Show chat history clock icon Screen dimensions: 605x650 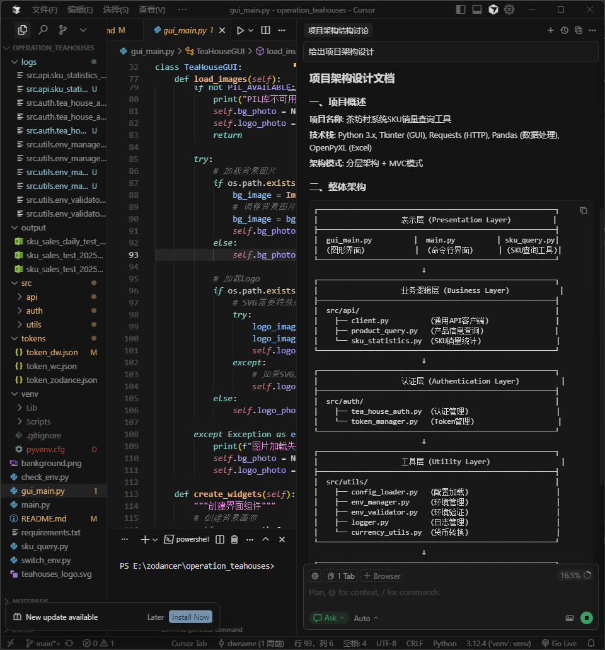565,30
